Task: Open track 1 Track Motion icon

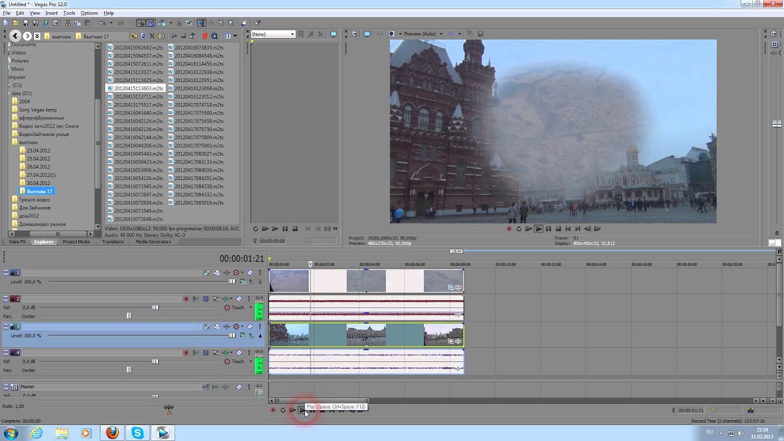Action: pos(217,273)
